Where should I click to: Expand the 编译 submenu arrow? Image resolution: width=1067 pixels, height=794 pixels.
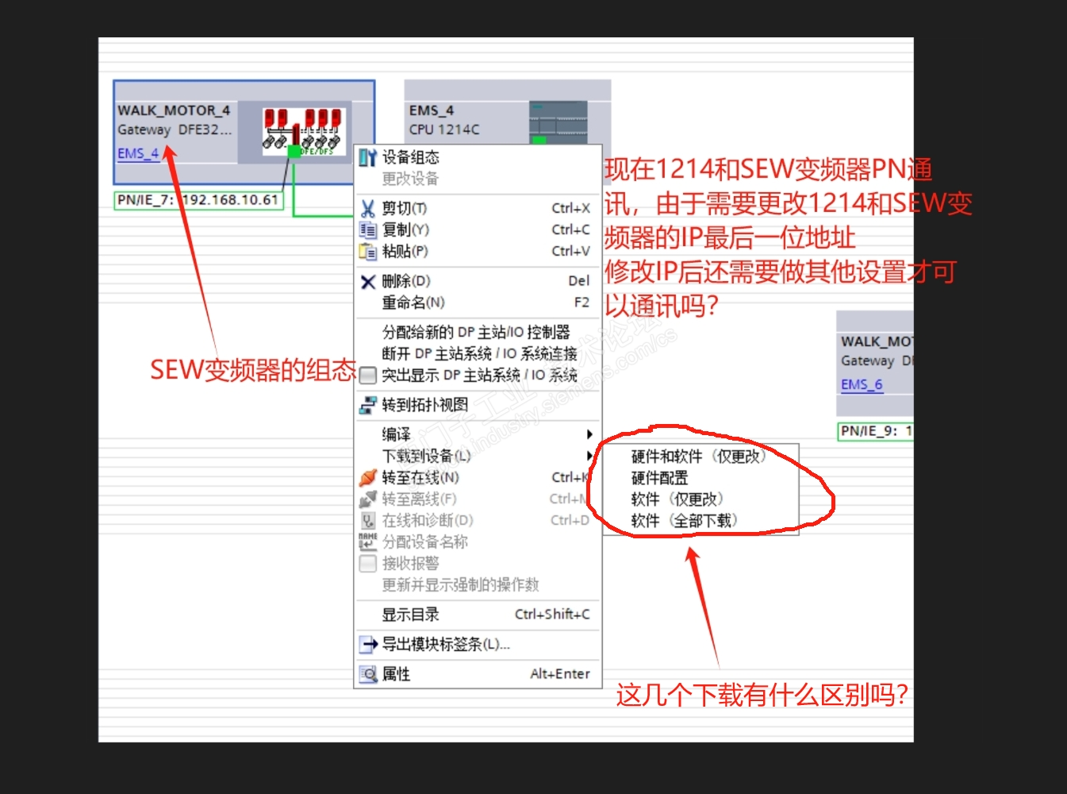(x=589, y=434)
